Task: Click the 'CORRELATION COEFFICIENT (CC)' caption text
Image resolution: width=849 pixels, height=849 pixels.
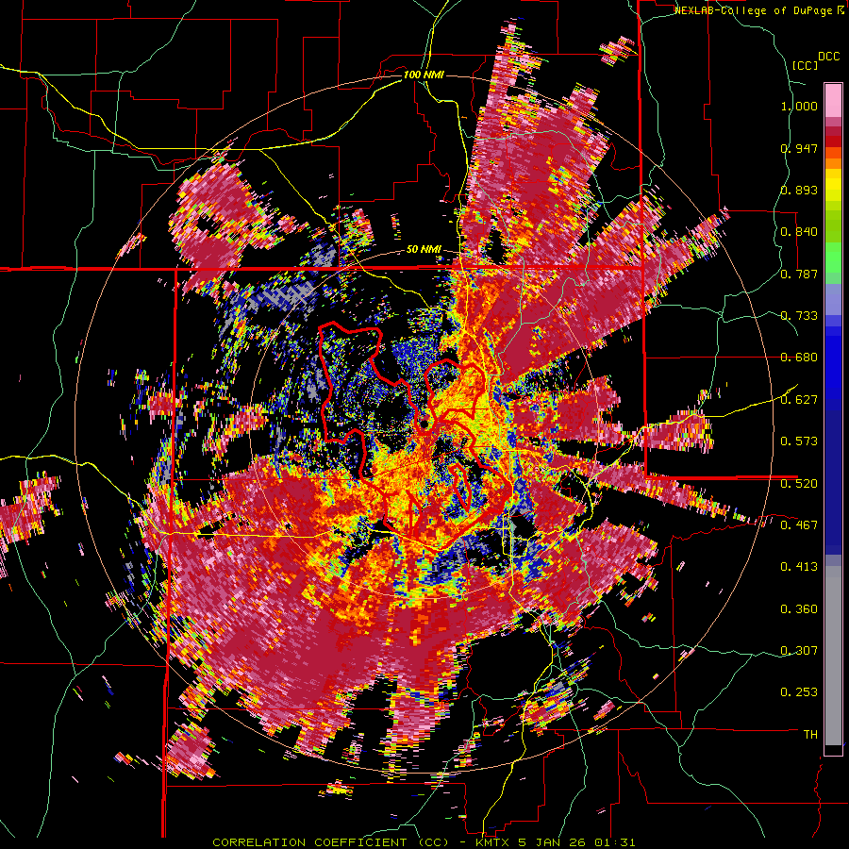Action: click(x=330, y=842)
